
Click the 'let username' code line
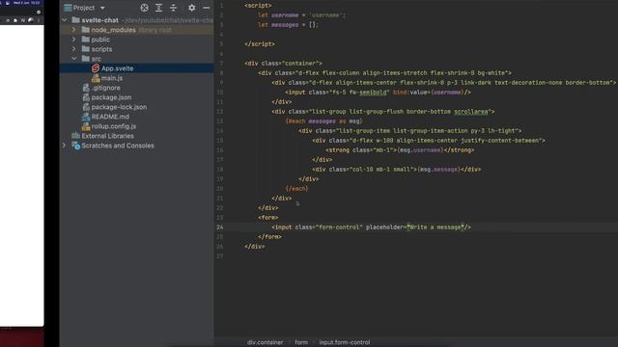(x=301, y=15)
